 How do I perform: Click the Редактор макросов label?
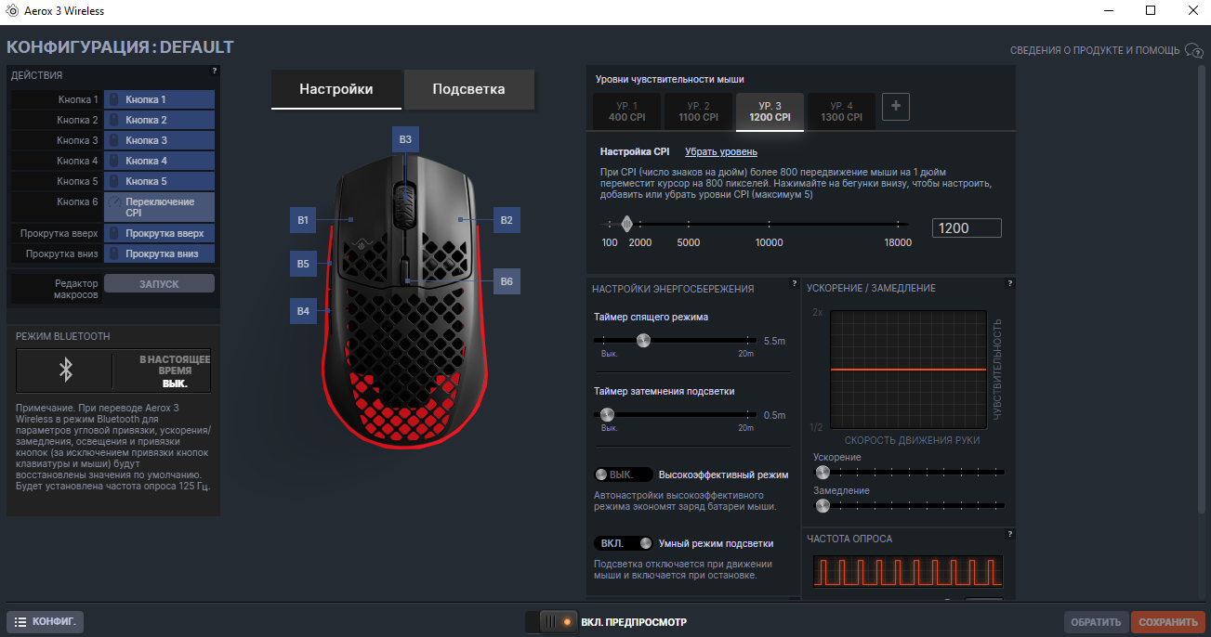75,289
